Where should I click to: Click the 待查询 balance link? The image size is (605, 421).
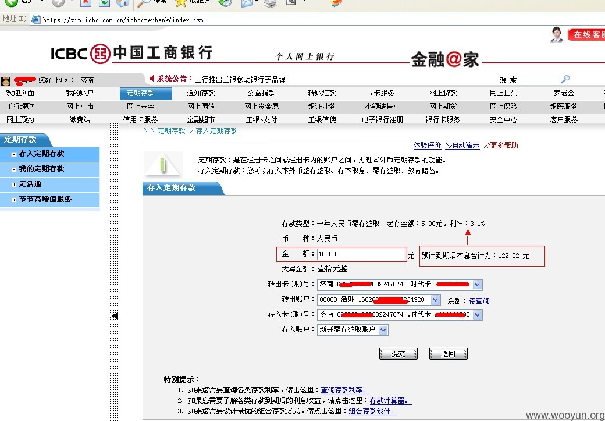[479, 300]
